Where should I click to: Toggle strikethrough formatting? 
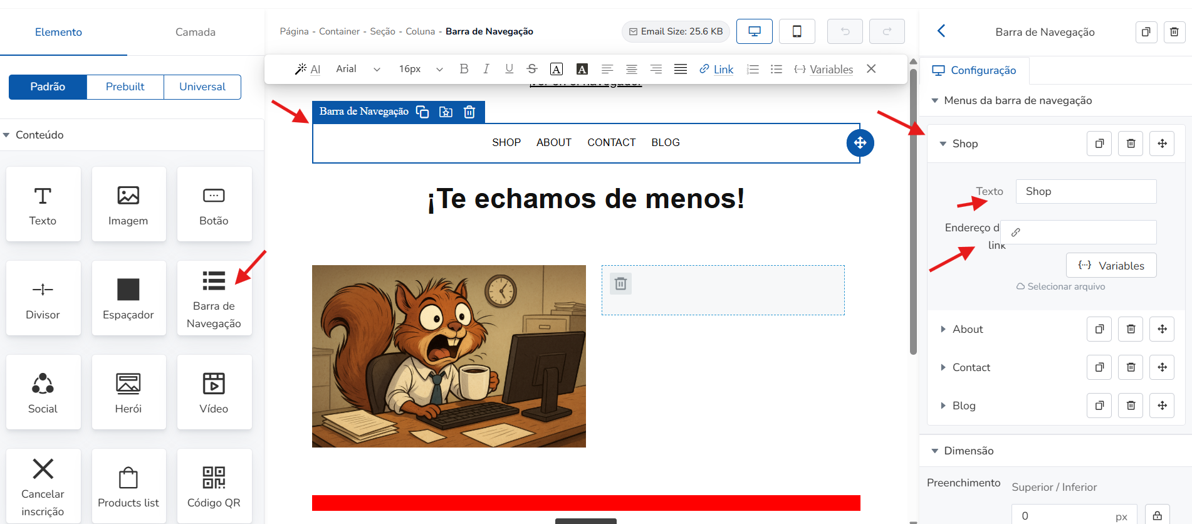coord(532,69)
